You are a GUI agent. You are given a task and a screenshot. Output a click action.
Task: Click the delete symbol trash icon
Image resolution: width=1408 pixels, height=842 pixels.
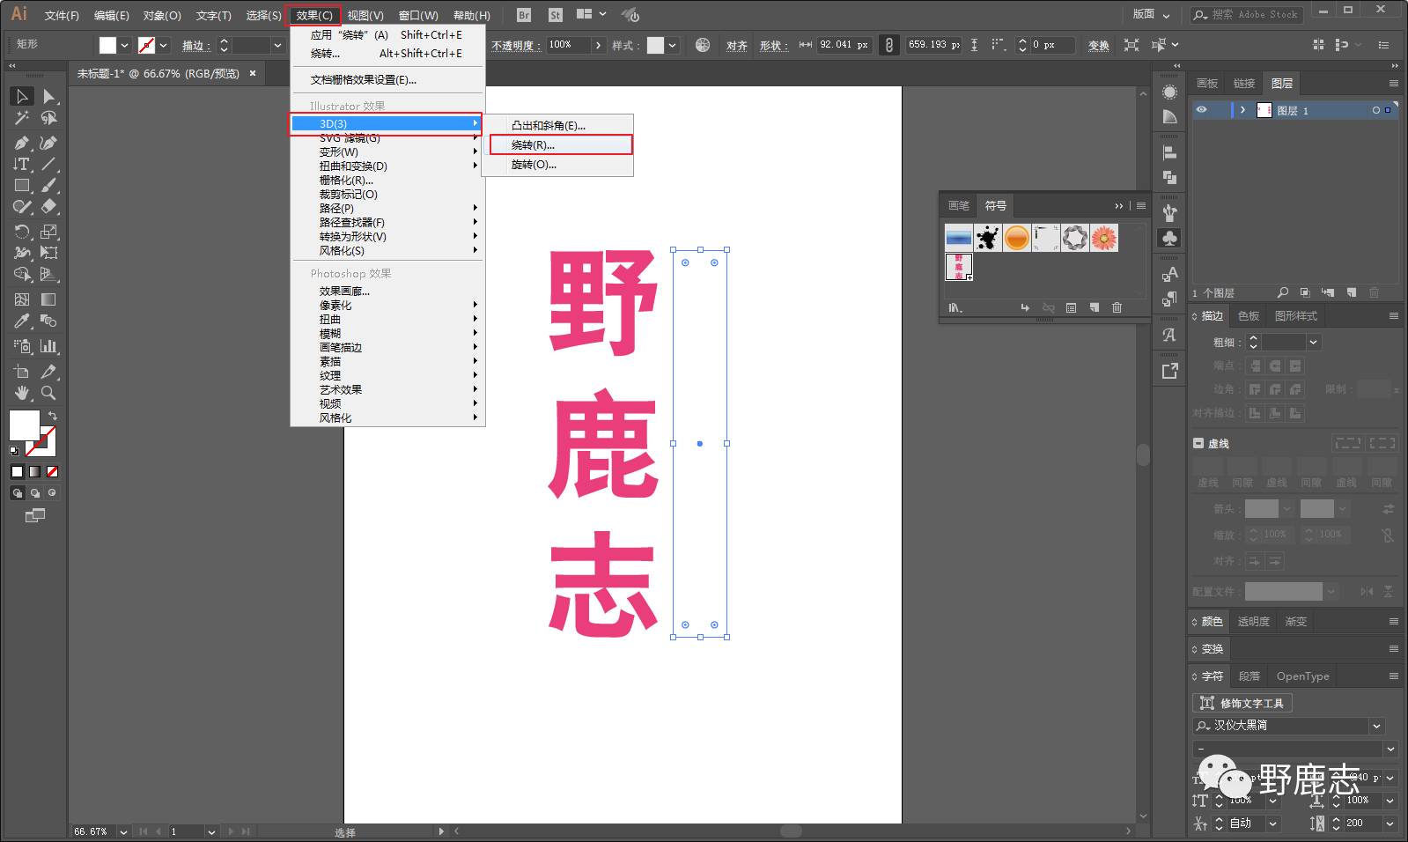click(1117, 307)
